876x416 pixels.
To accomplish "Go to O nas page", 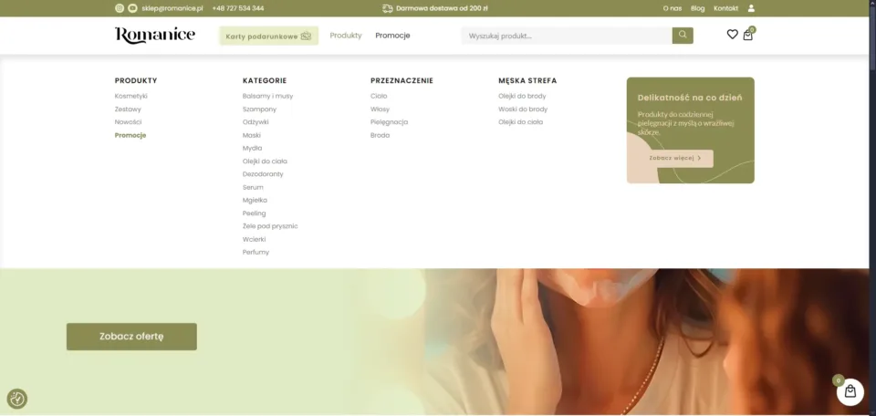I will click(x=673, y=8).
